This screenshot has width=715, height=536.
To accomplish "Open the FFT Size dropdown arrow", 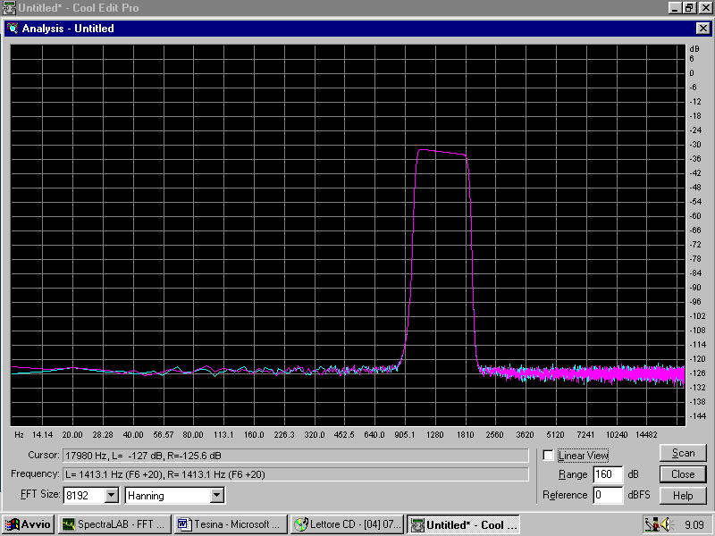I will point(111,495).
